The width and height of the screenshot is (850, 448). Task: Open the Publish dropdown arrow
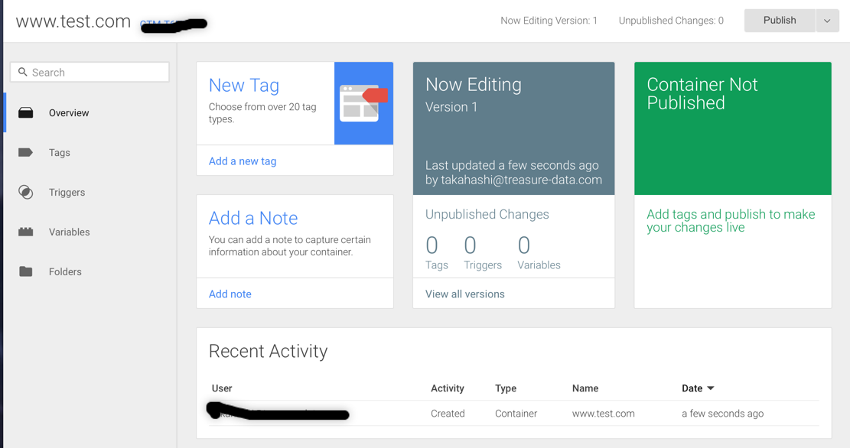pos(827,21)
